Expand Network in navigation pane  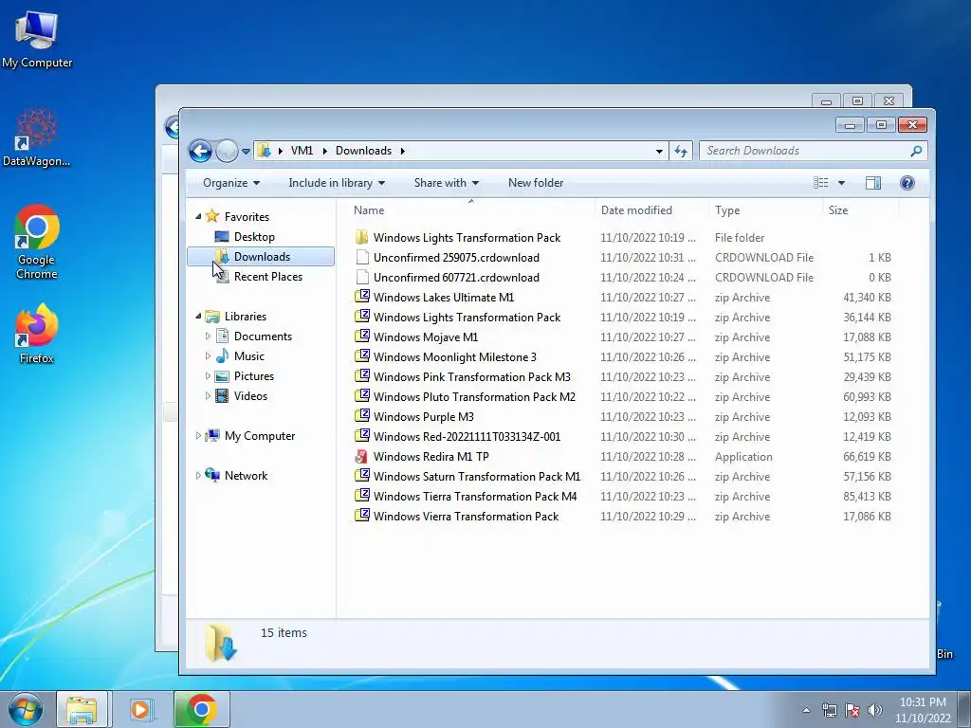coord(198,476)
